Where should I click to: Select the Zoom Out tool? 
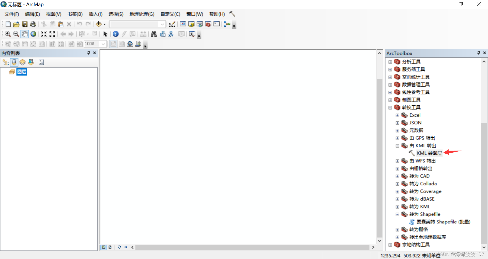coord(16,34)
